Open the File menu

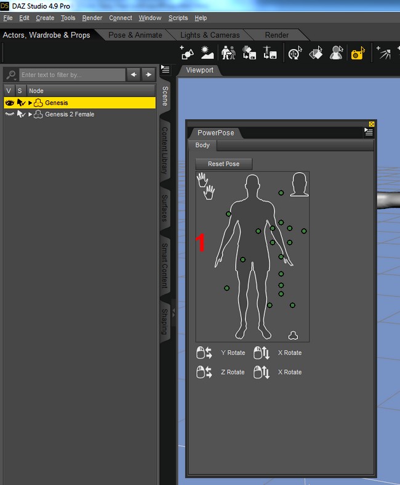pos(8,18)
